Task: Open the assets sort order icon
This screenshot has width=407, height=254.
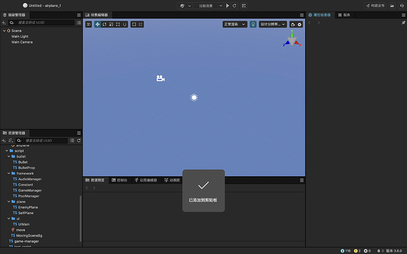Action: click(11, 141)
